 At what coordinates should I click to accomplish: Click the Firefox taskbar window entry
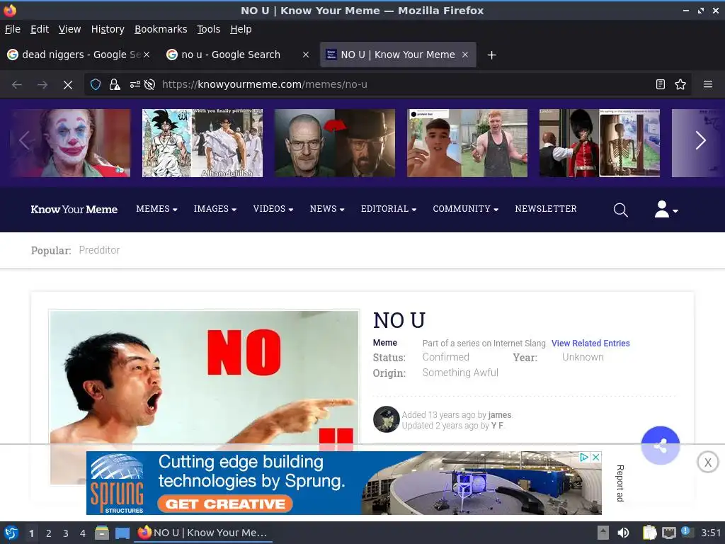tap(203, 533)
